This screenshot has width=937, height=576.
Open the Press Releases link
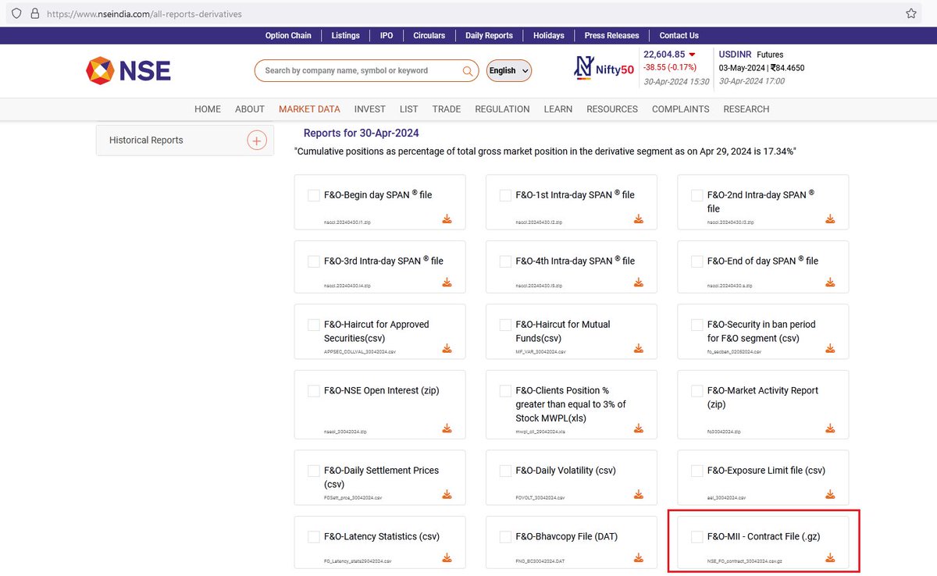(x=611, y=36)
